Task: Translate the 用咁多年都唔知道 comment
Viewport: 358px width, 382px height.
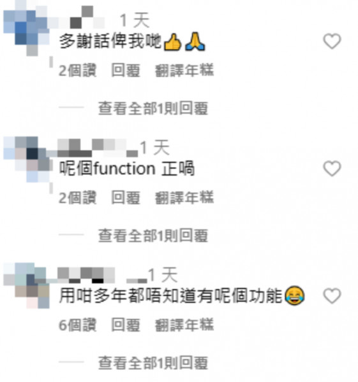Action: point(184,325)
